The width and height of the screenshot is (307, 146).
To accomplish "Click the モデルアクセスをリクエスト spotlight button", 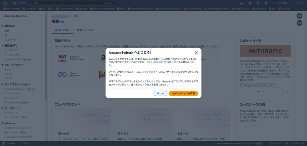I will pyautogui.click(x=258, y=86).
